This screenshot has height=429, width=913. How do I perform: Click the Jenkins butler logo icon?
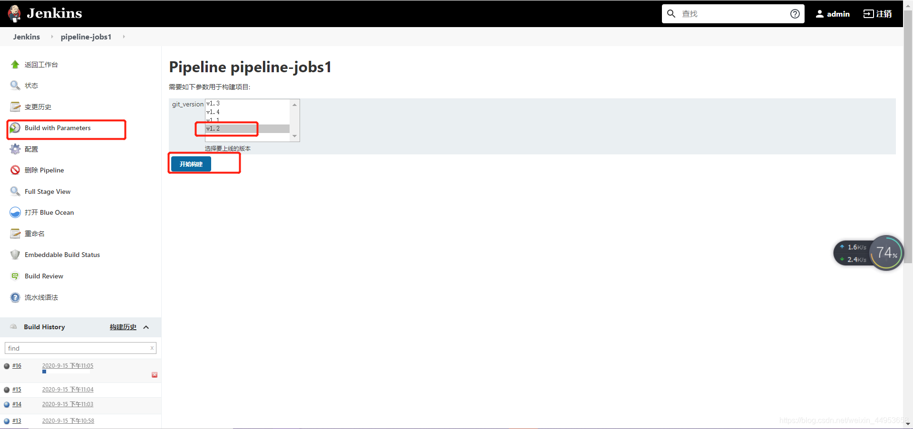tap(15, 13)
